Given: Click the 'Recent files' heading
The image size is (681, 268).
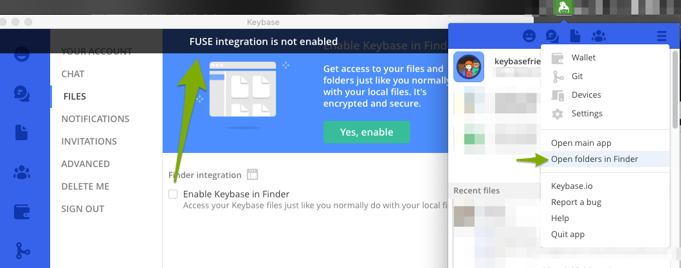Looking at the screenshot, I should coord(477,191).
